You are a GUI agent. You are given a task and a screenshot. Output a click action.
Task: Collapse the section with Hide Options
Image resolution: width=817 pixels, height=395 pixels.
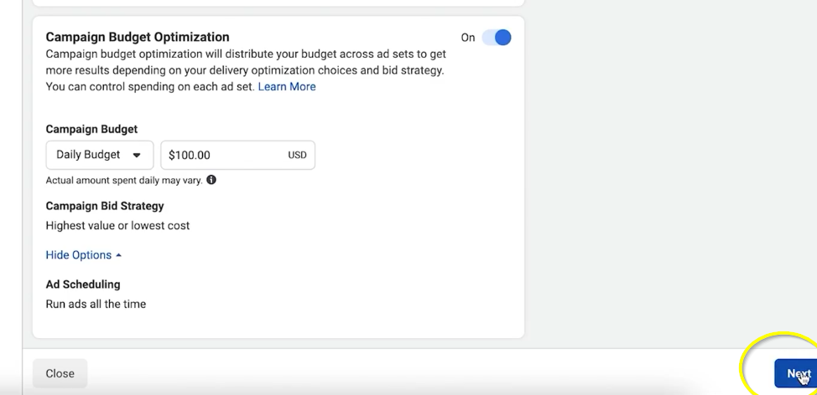78,255
